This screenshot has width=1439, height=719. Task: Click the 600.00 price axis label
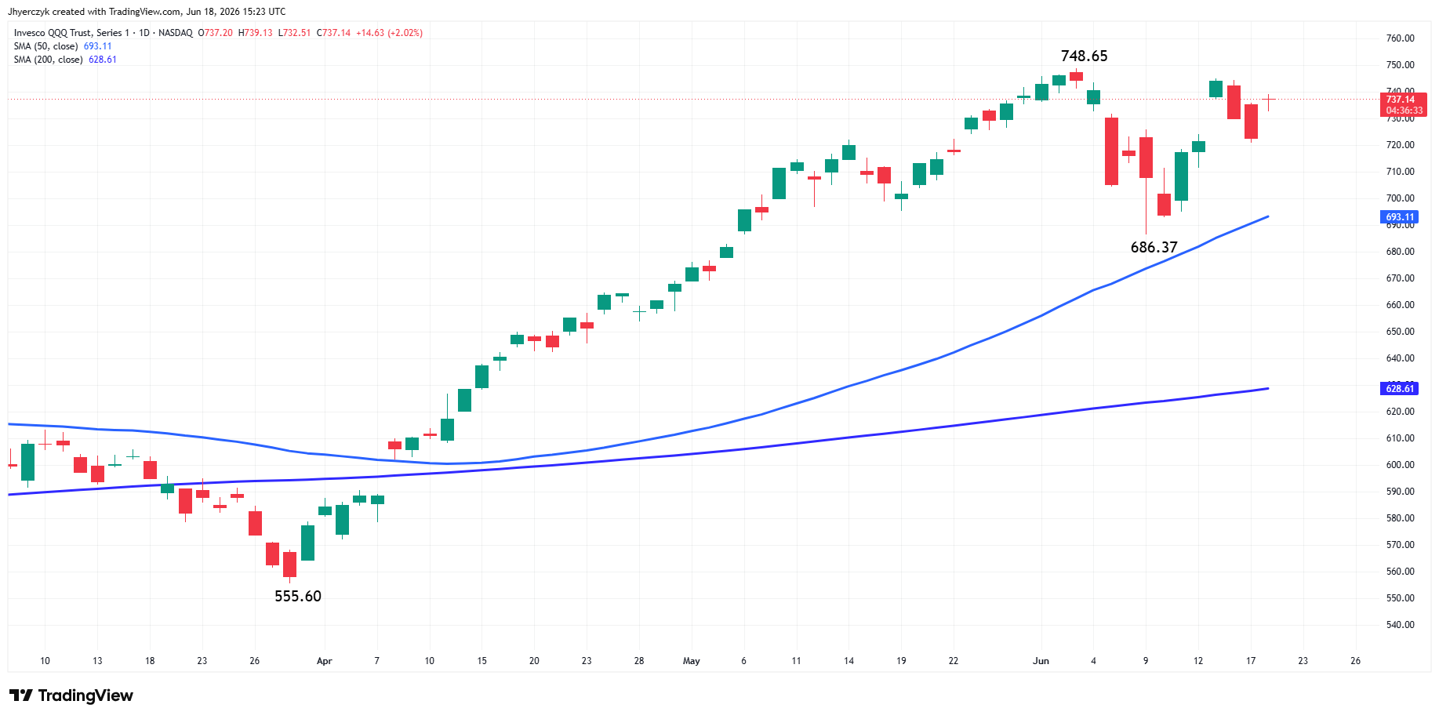point(1400,465)
